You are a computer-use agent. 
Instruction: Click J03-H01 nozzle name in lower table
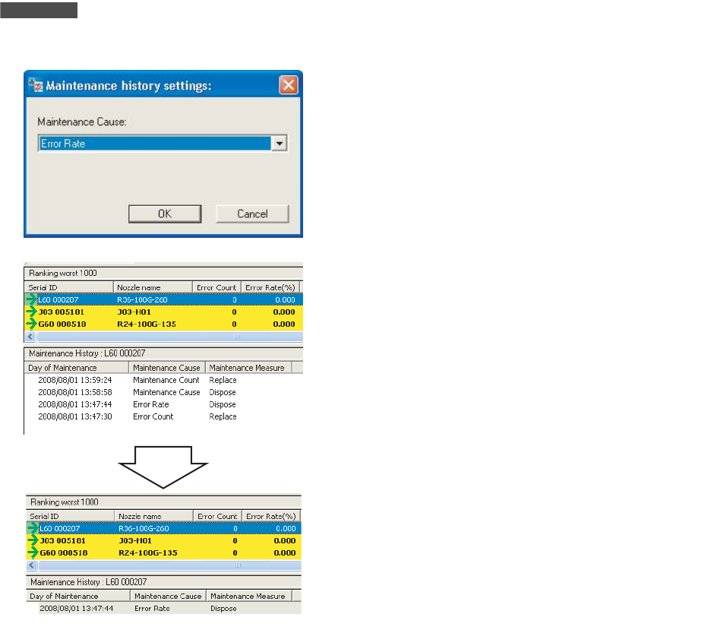click(135, 540)
